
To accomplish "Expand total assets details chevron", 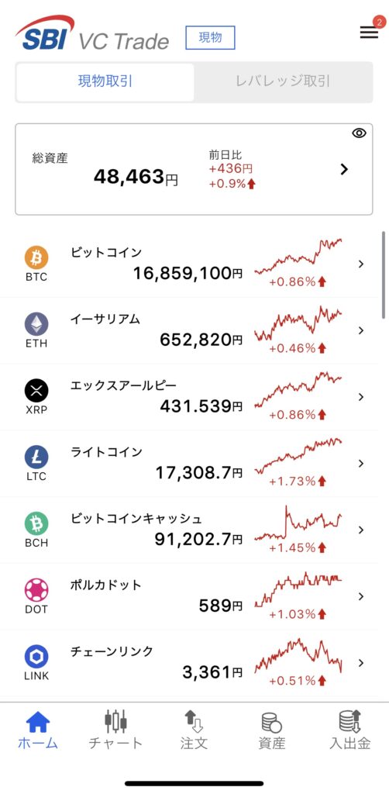I will click(x=345, y=169).
